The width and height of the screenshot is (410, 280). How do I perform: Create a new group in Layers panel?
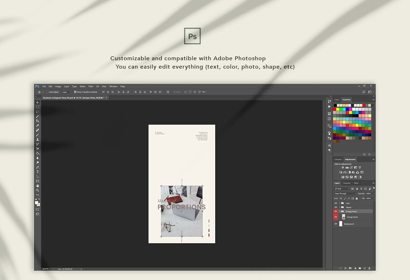click(360, 268)
